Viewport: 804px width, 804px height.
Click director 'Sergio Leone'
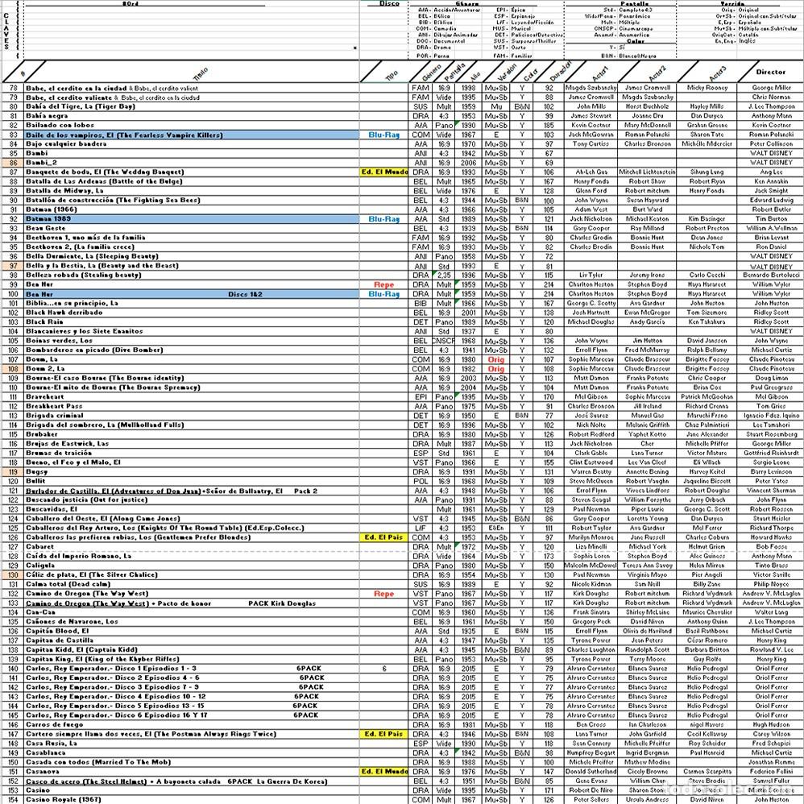[771, 462]
